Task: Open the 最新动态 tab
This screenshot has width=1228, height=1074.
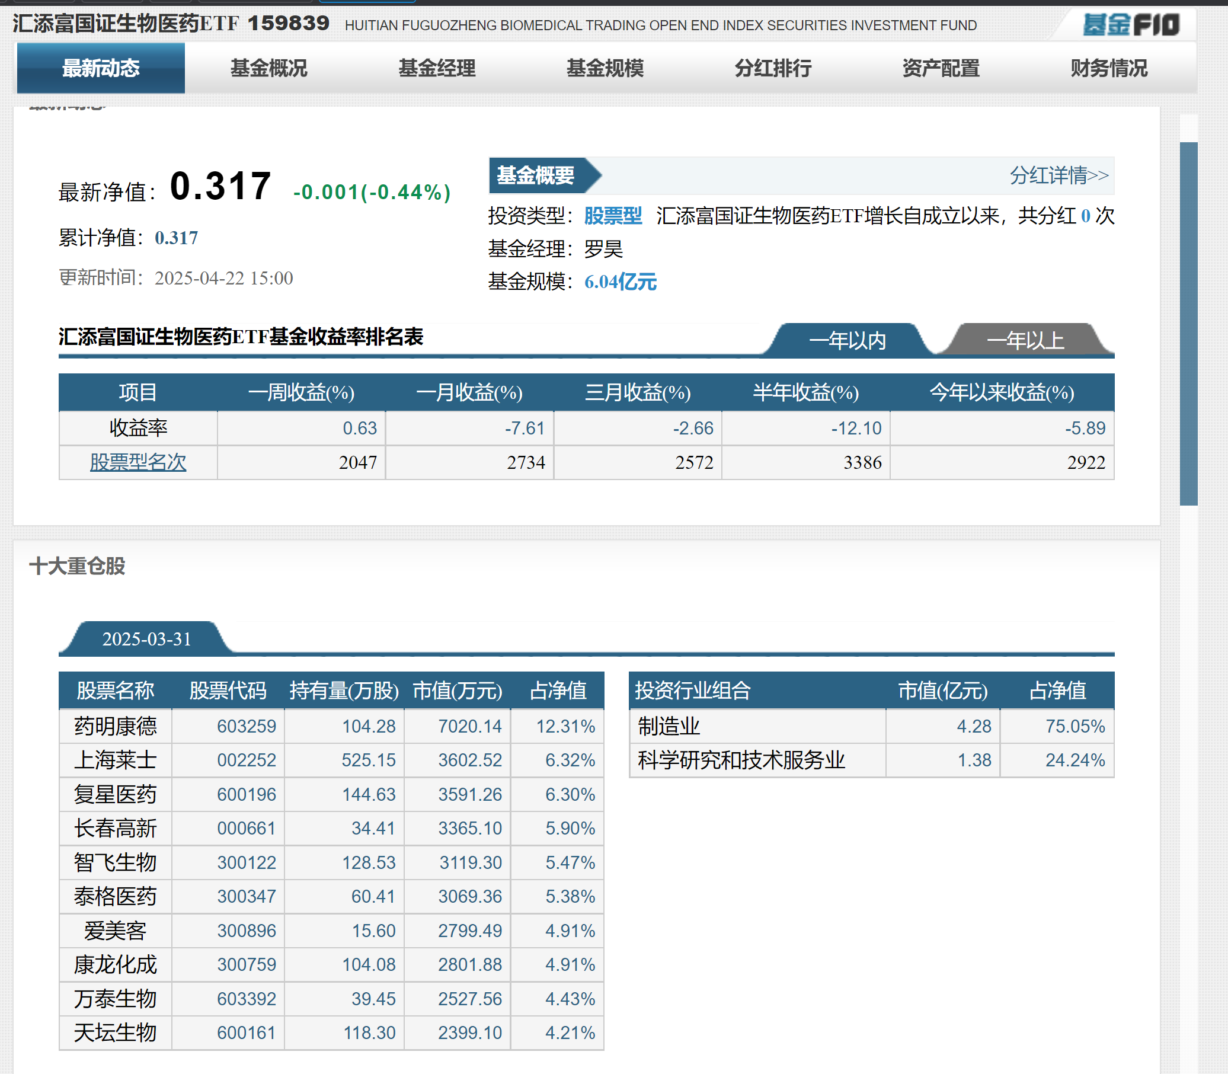Action: [101, 68]
